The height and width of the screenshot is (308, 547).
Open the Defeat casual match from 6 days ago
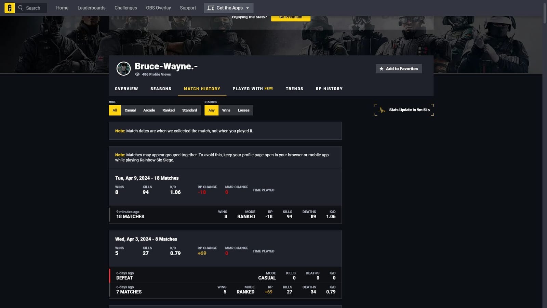point(225,275)
